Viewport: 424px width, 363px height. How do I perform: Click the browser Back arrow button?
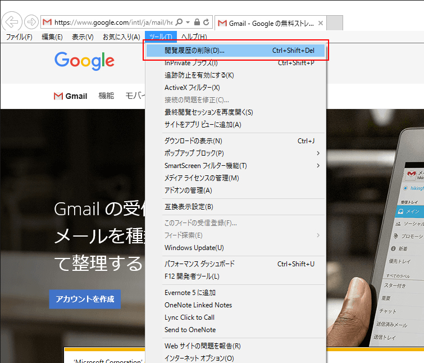[x=12, y=22]
